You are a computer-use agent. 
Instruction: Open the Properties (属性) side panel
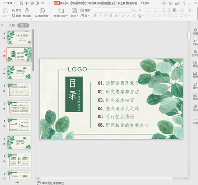[195, 86]
